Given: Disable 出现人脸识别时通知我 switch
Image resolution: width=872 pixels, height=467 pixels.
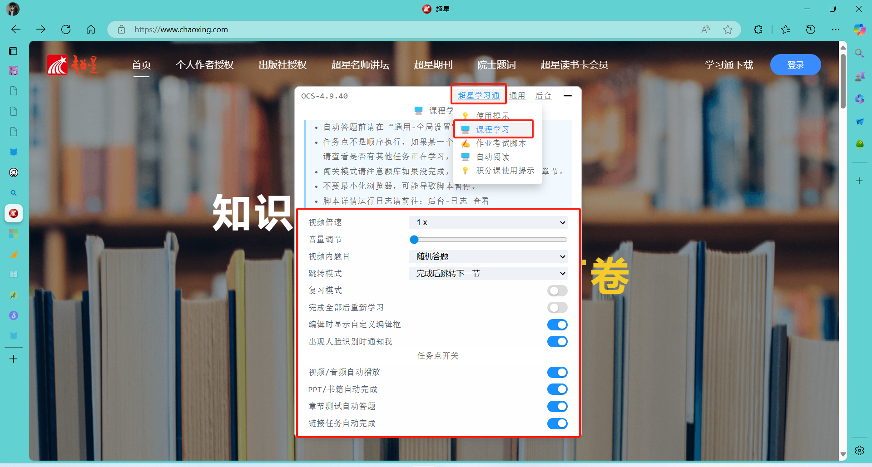Looking at the screenshot, I should tap(557, 342).
